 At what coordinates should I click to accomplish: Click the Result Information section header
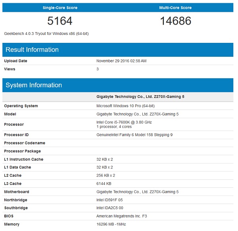pos(118,50)
